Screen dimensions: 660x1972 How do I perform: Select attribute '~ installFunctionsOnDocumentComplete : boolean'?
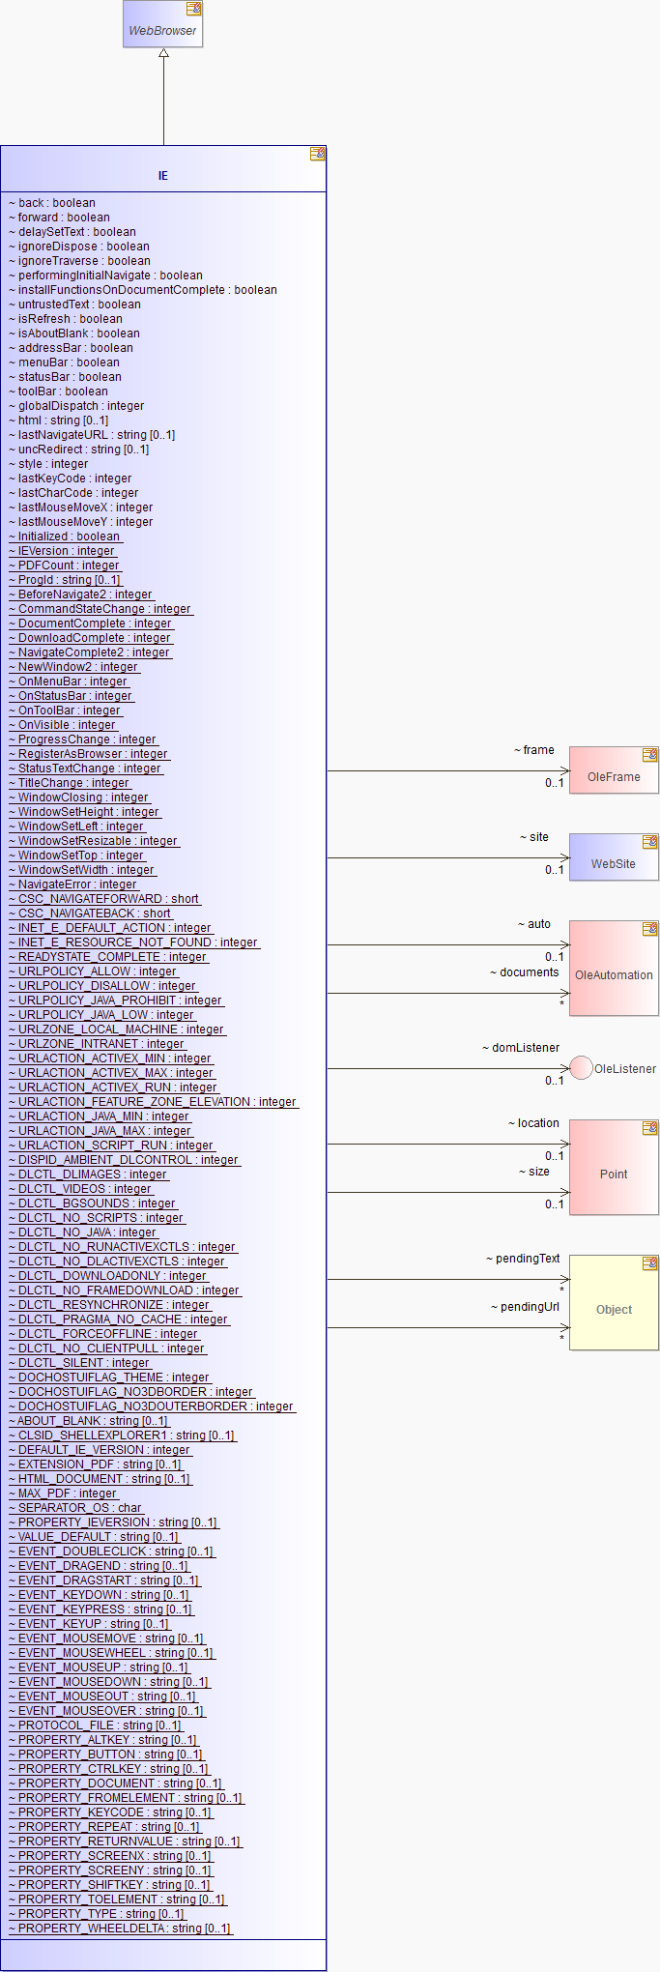143,290
